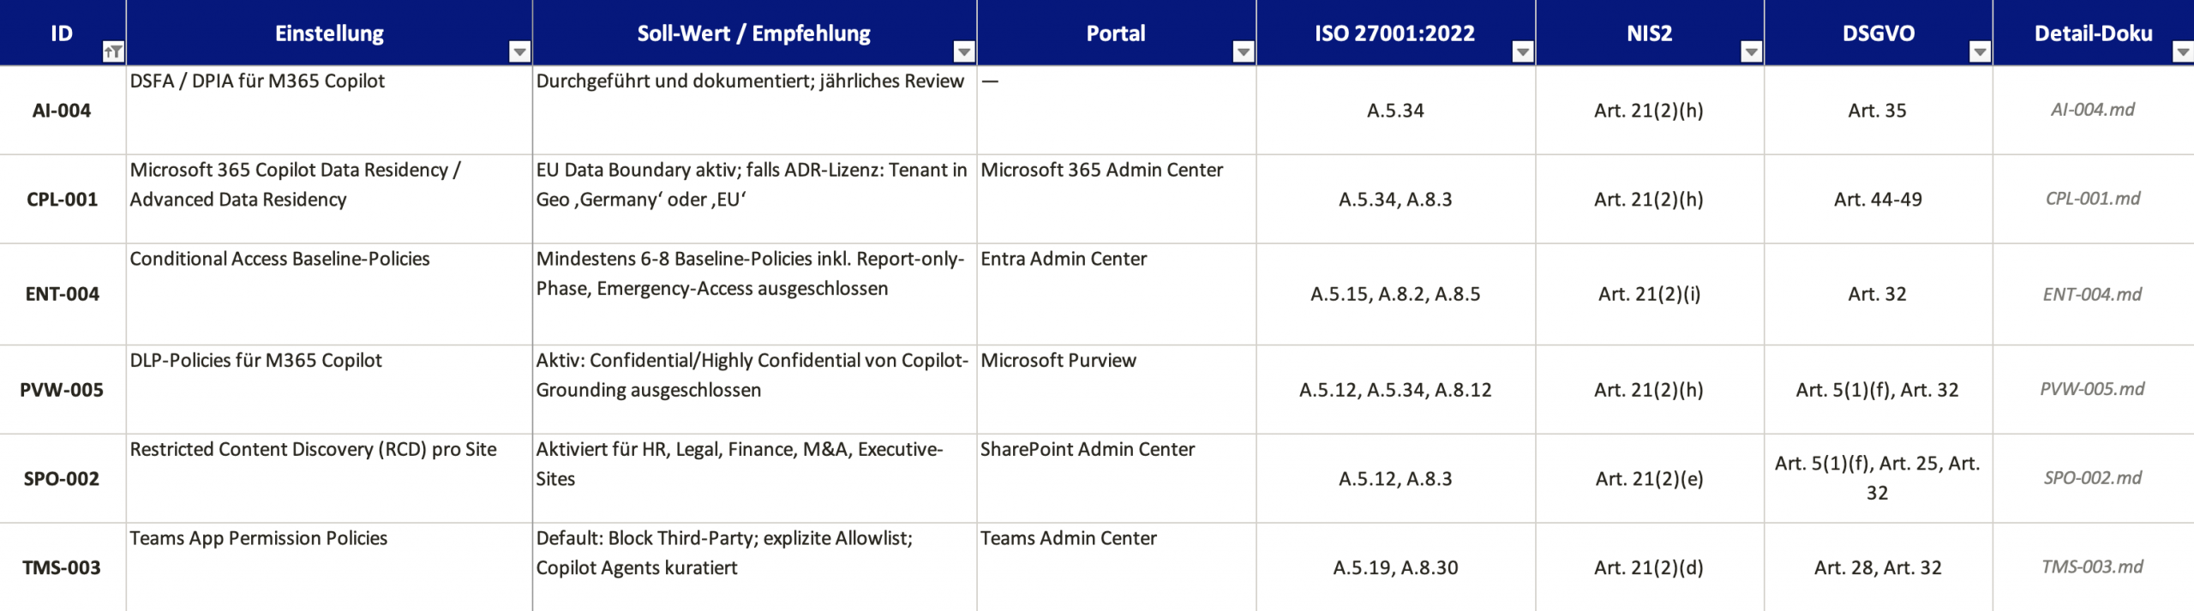The height and width of the screenshot is (611, 2194).
Task: Select the Conditional Access Baseline-Policies cell
Action: pos(329,295)
